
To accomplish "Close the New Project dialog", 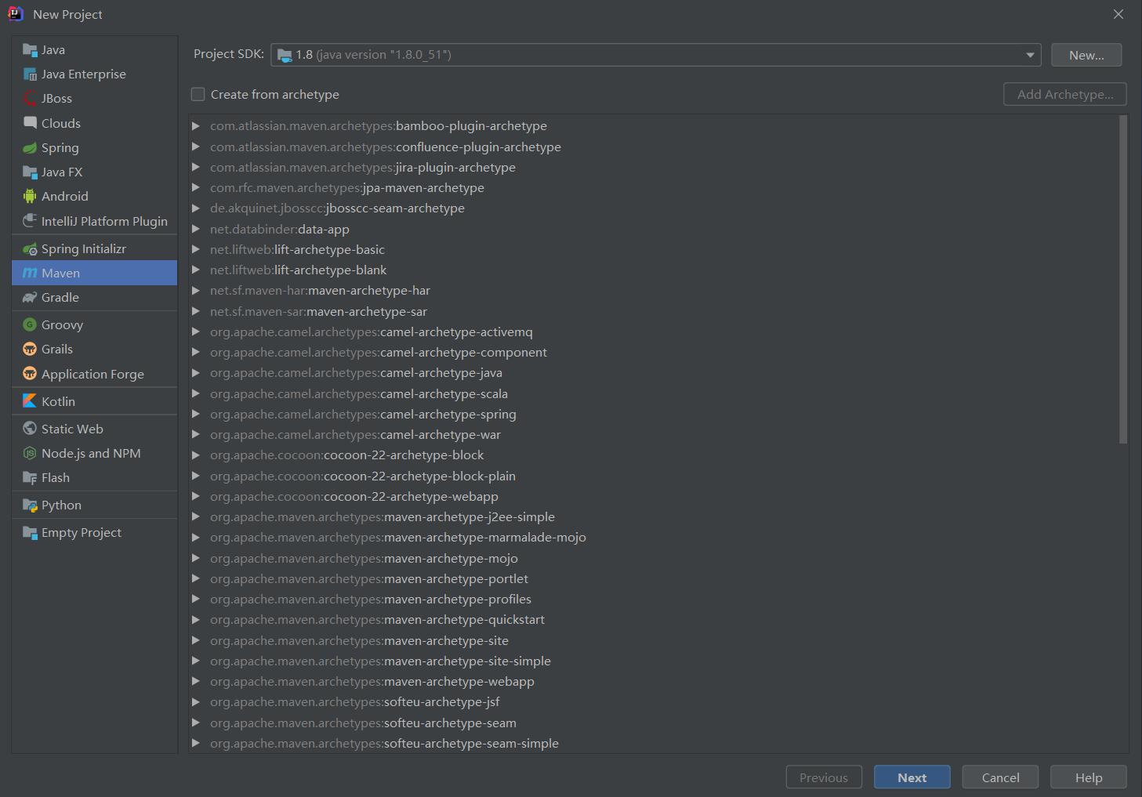I will click(1118, 14).
